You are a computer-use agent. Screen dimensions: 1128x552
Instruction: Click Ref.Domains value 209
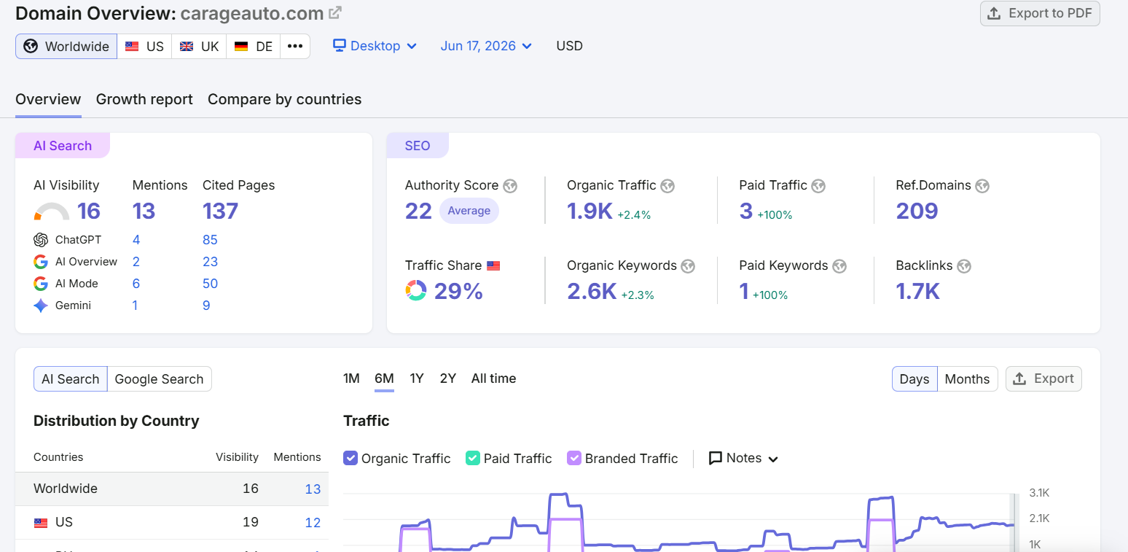tap(917, 211)
